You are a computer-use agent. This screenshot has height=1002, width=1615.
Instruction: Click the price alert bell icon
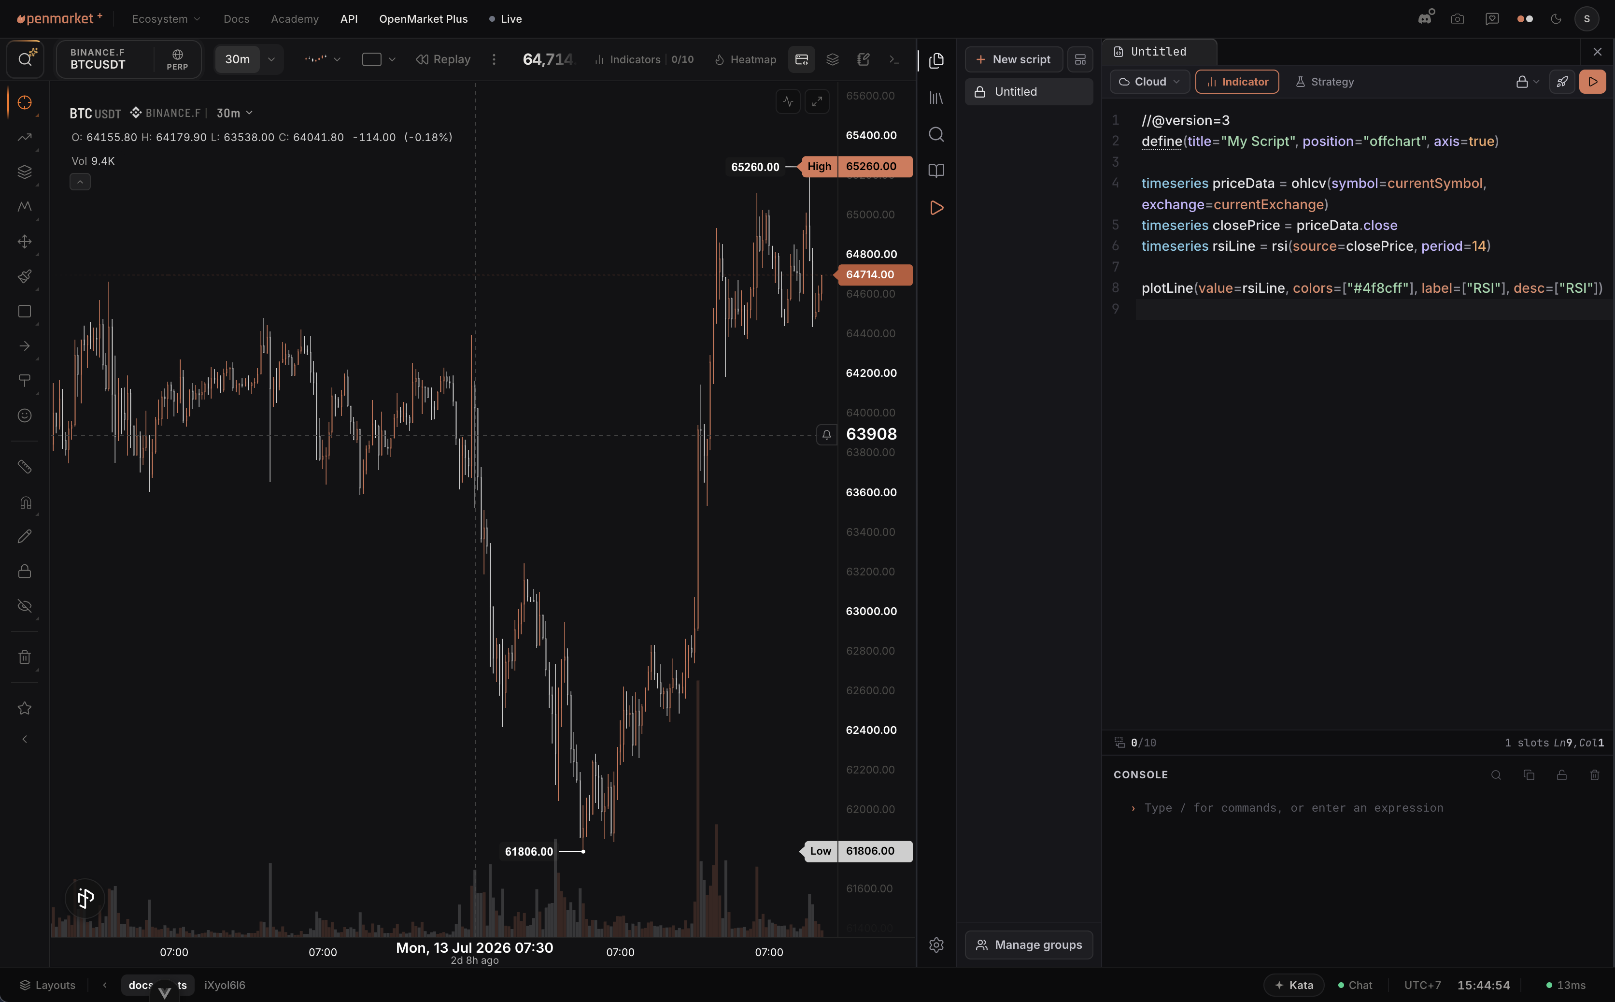(826, 435)
